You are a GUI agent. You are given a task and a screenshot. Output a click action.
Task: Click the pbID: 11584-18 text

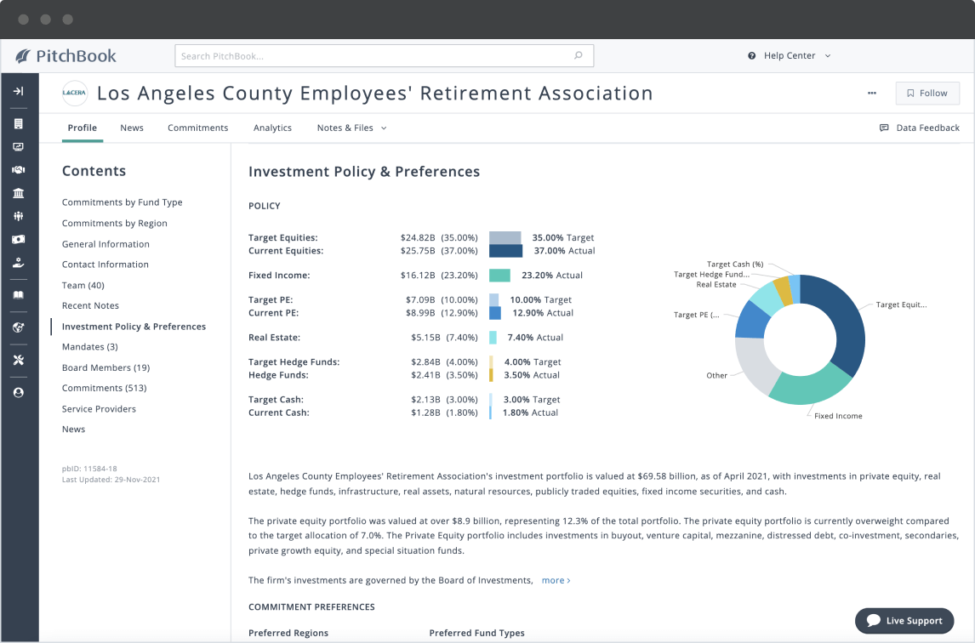[x=89, y=469]
